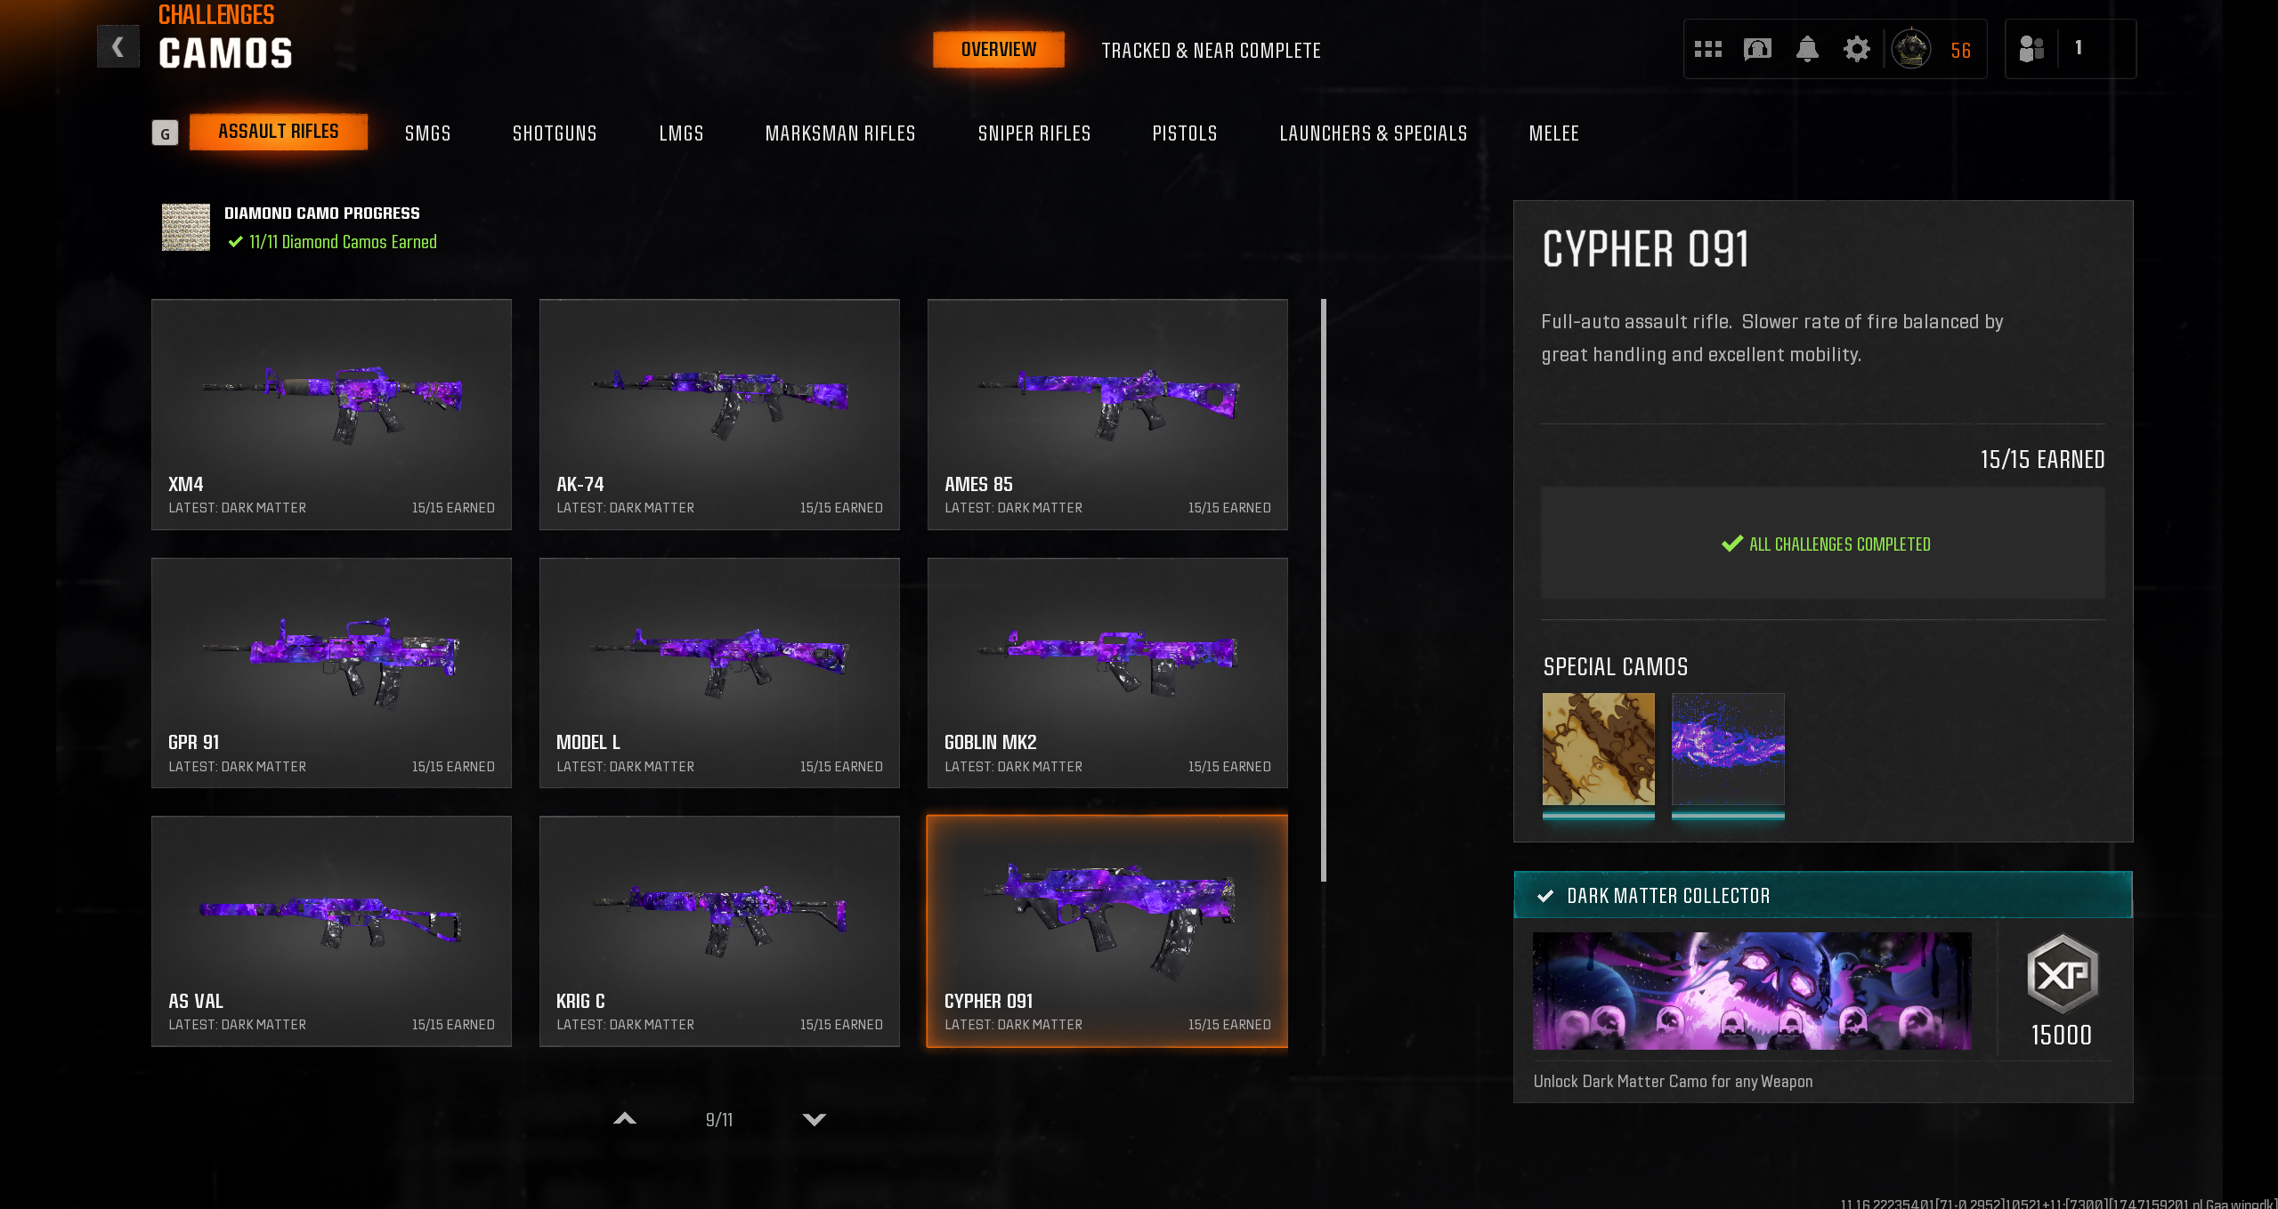Switch to the SMGs tab

point(427,133)
